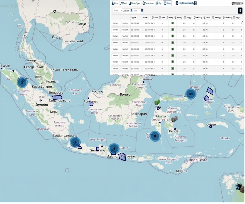Viewport: 245px width, 204px height.
Task: Click the refresh icon beside Update automatically
Action: point(177,3)
